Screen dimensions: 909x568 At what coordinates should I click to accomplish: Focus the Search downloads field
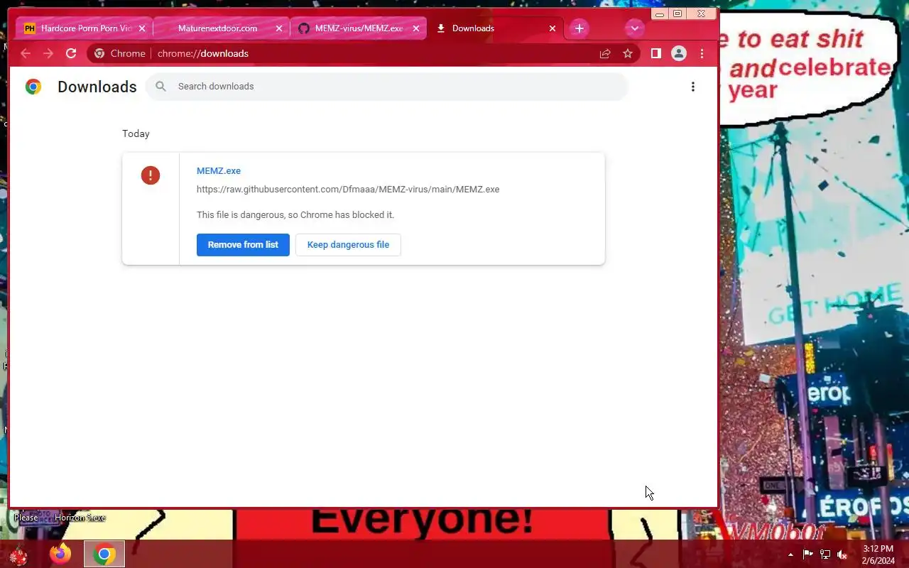[387, 87]
